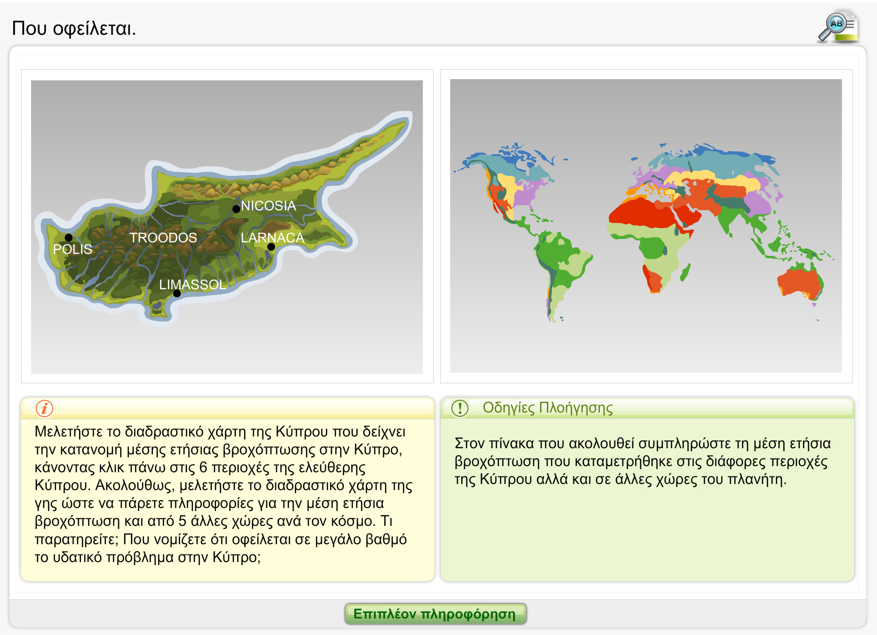Click the POLIS label on the map

click(x=72, y=249)
